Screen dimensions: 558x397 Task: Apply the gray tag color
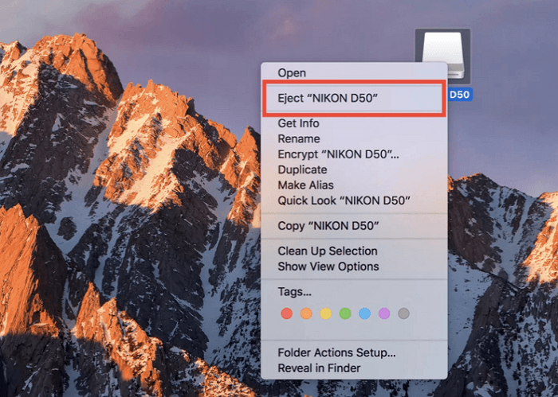point(403,313)
